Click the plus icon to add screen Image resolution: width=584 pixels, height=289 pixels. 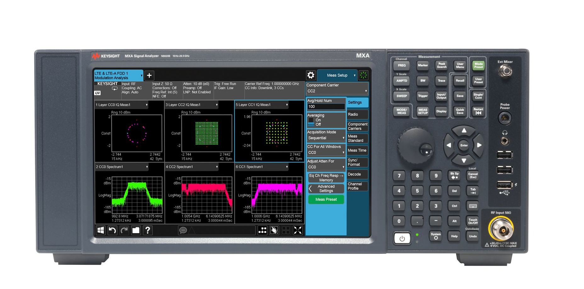point(149,75)
